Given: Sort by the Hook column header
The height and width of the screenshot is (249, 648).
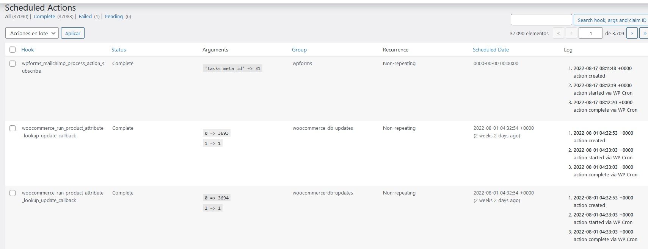Looking at the screenshot, I should click(x=27, y=50).
